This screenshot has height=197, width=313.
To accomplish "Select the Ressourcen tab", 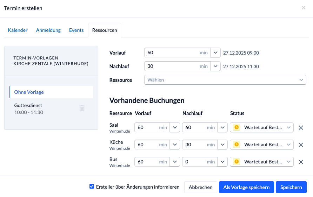I will [x=105, y=30].
